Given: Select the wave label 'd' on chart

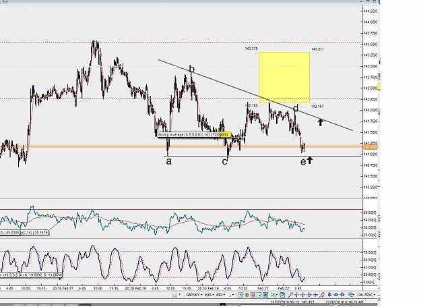Looking at the screenshot, I should click(296, 108).
